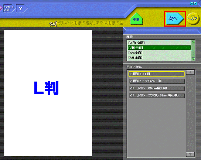Minimize the application window
This screenshot has height=160, width=201.
192,3
